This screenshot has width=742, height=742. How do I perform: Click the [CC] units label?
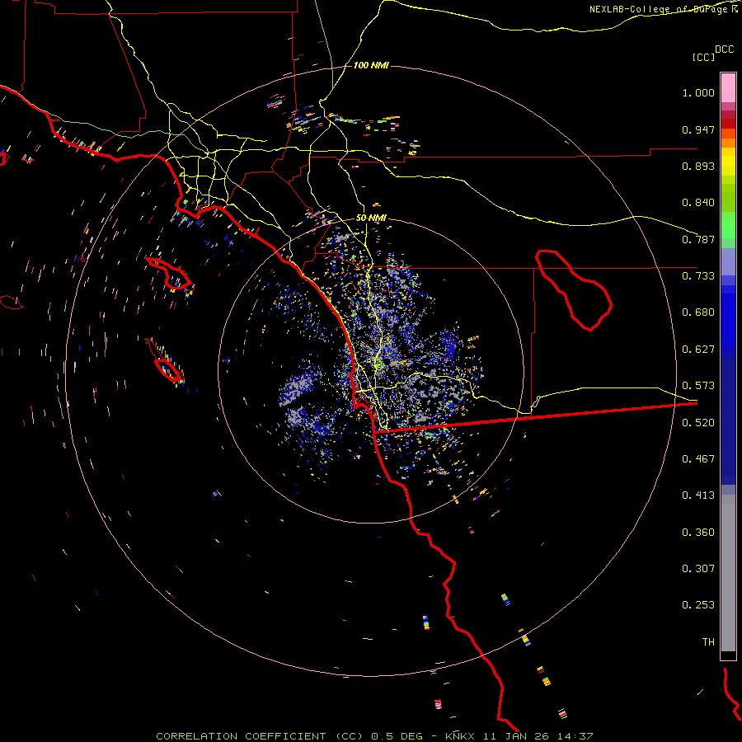pyautogui.click(x=703, y=57)
